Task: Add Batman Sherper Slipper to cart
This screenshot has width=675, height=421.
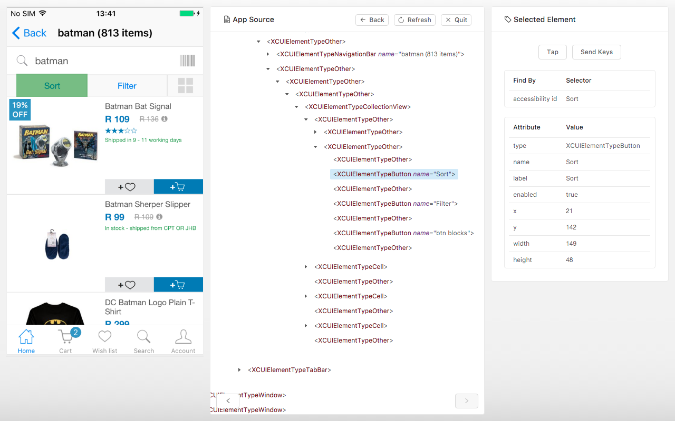Action: coord(178,285)
